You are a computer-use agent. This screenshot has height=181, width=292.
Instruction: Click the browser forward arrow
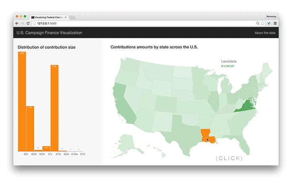tap(22, 23)
